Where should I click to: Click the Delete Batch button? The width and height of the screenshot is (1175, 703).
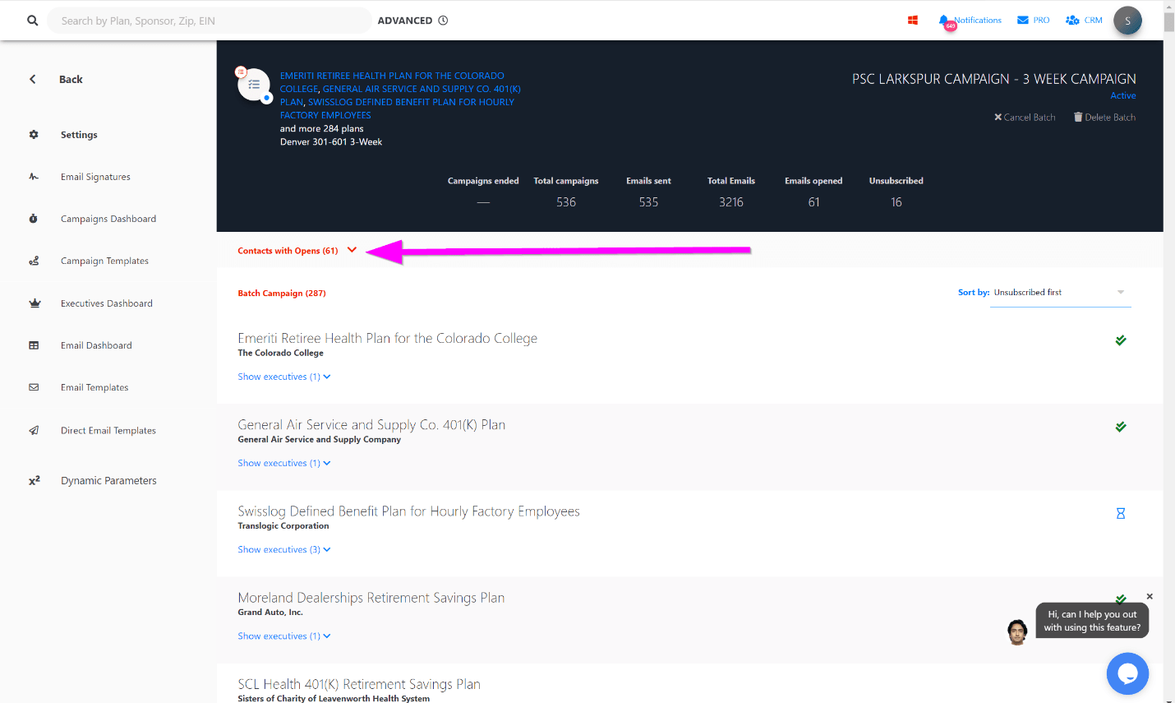(x=1104, y=118)
